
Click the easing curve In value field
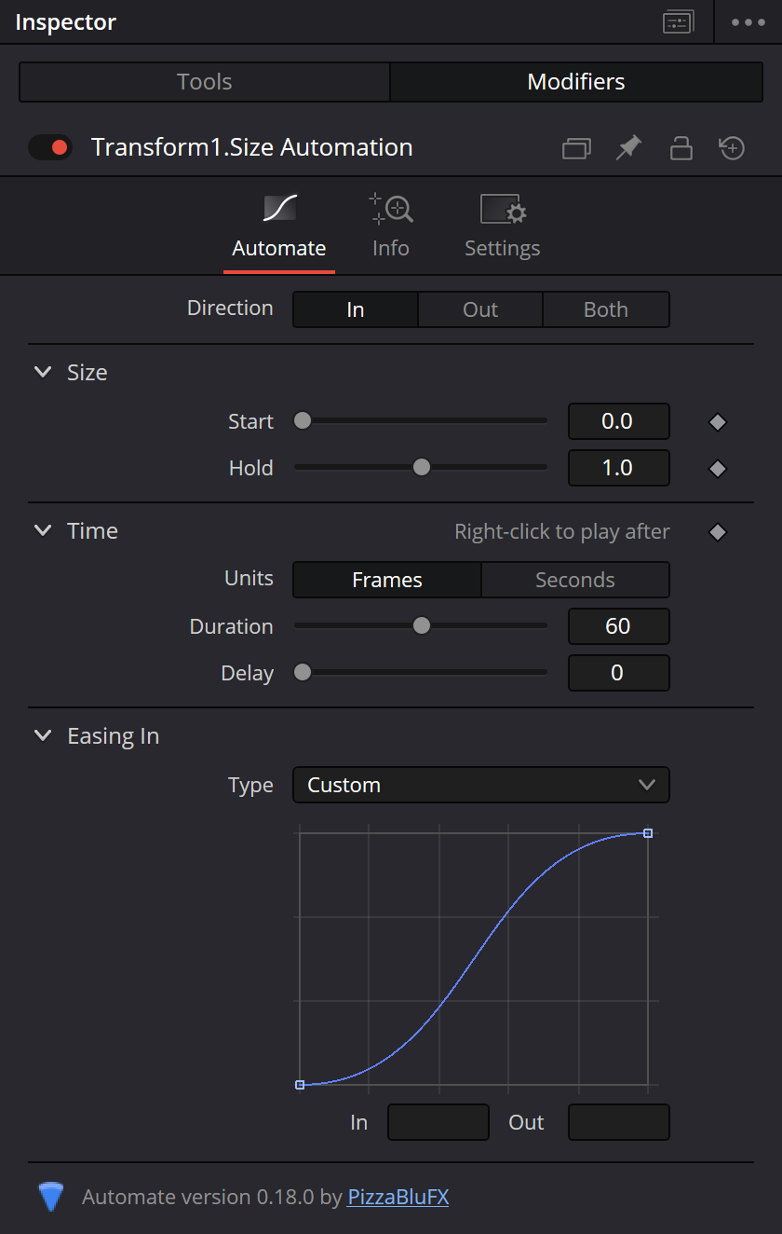pos(438,1122)
